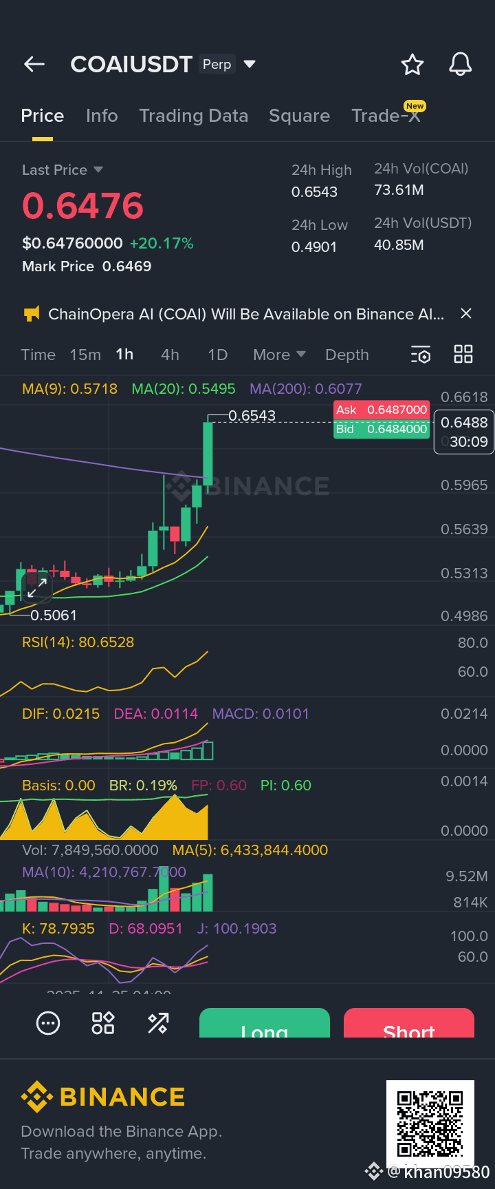
Task: Select the 4h chart interval
Action: (x=170, y=355)
